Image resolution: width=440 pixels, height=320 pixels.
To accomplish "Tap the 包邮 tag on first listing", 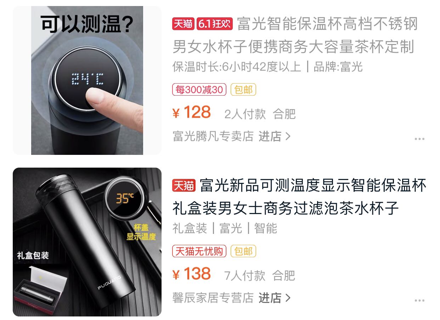I will tap(243, 90).
